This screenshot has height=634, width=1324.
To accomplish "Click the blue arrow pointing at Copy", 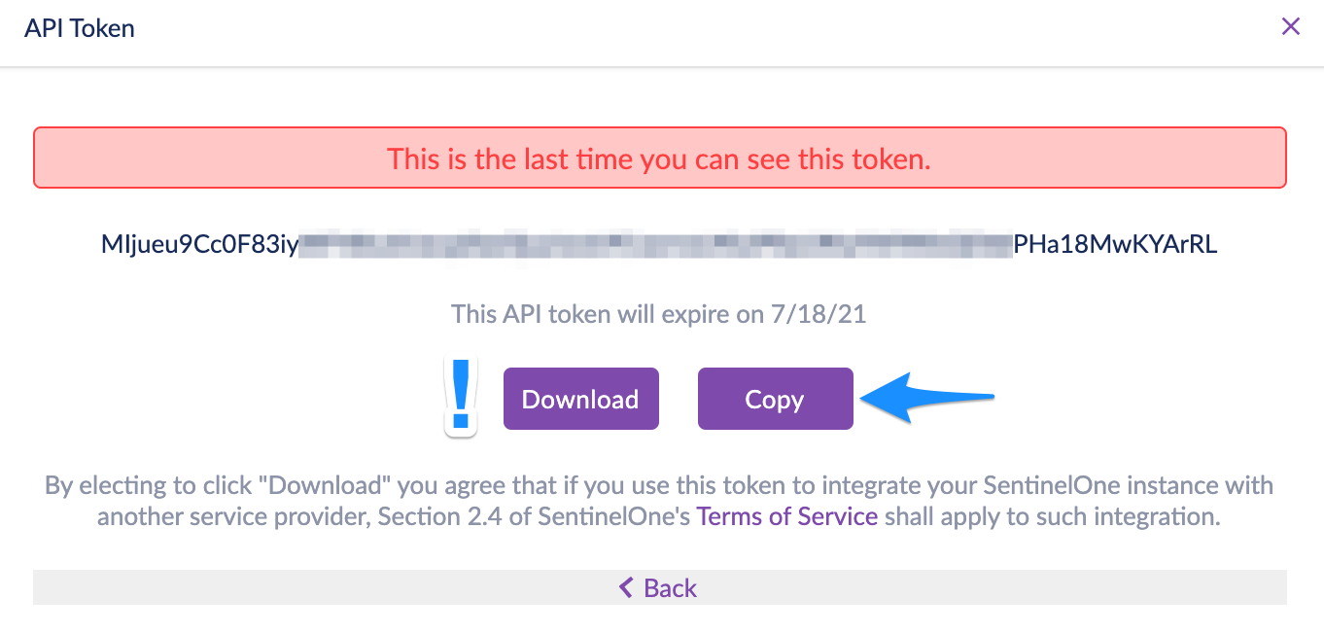I will pyautogui.click(x=929, y=397).
